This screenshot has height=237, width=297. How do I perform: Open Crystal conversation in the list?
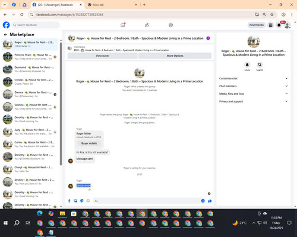coord(30,82)
